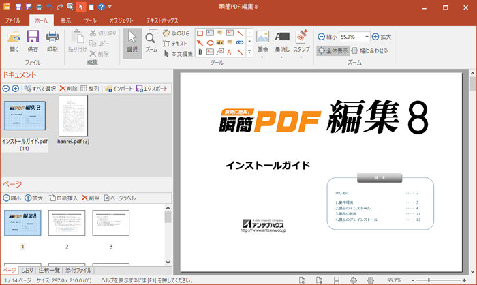
Task: Open the 画像 dropdown arrow
Action: pos(262,57)
